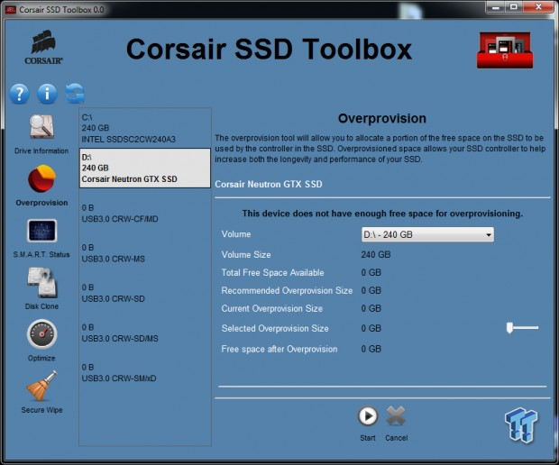Screen dimensions: 559x465
Task: Open the Help question mark icon
Action: [19, 94]
